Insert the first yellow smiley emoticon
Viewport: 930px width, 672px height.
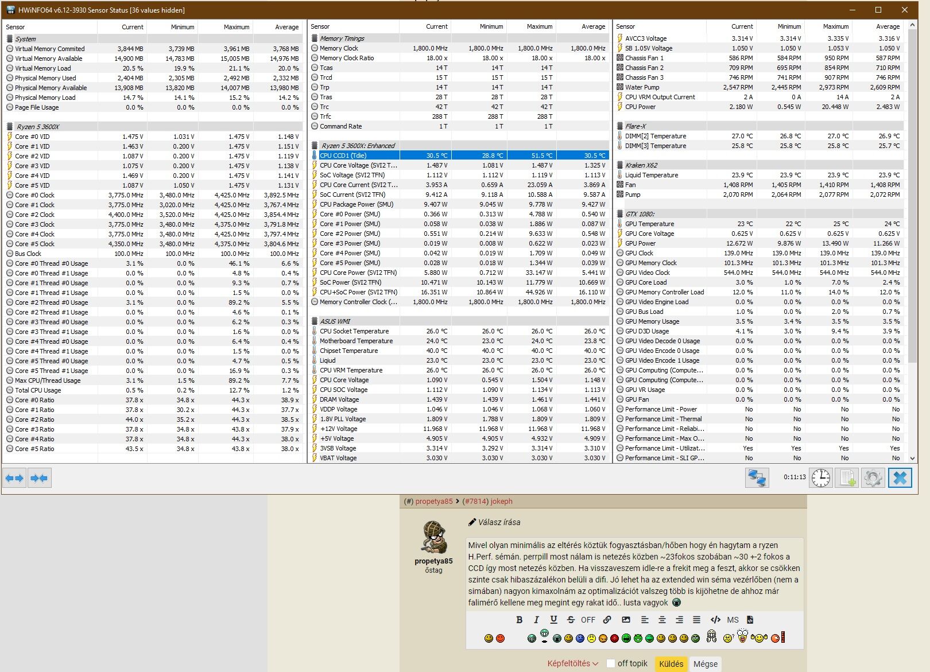[x=489, y=638]
